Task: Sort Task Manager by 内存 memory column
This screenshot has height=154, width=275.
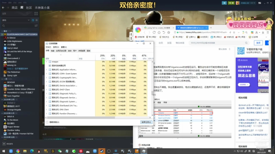Action: (111, 57)
